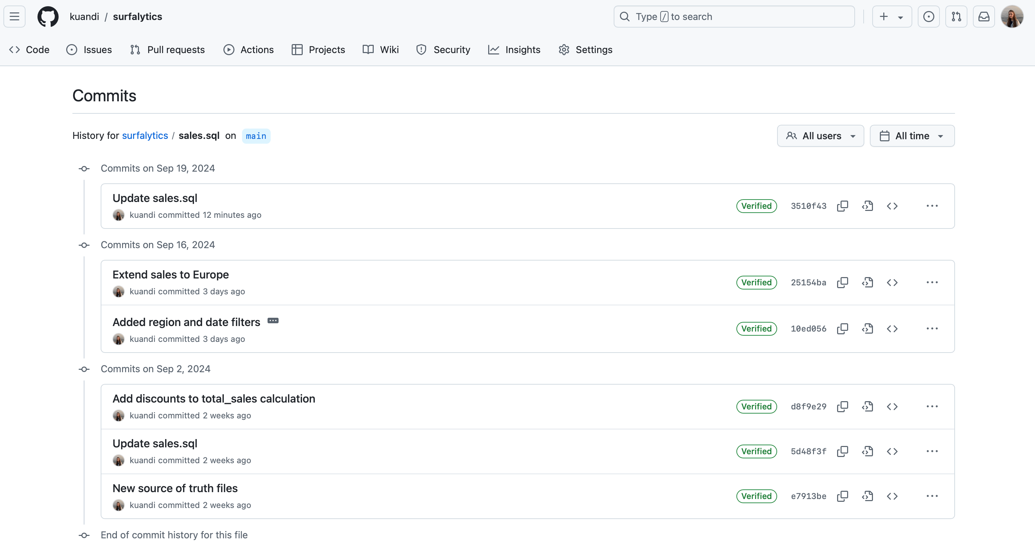Screen dimensions: 1035x559
Task: Open more options for commit 10ed056
Action: [932, 329]
